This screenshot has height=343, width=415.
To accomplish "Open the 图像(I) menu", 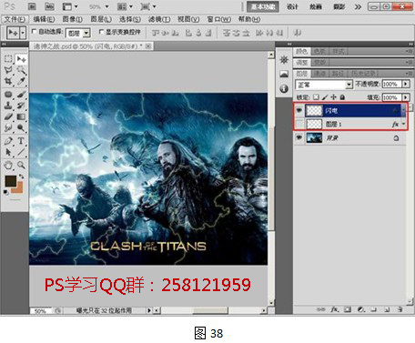I will pyautogui.click(x=73, y=19).
